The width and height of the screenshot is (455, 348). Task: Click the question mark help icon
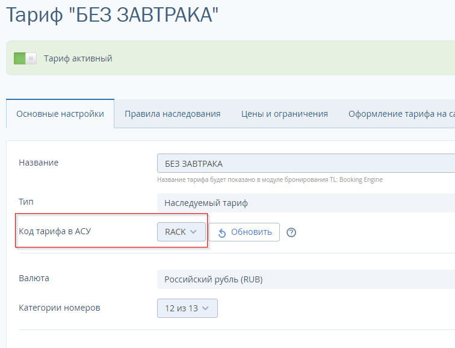pyautogui.click(x=291, y=232)
